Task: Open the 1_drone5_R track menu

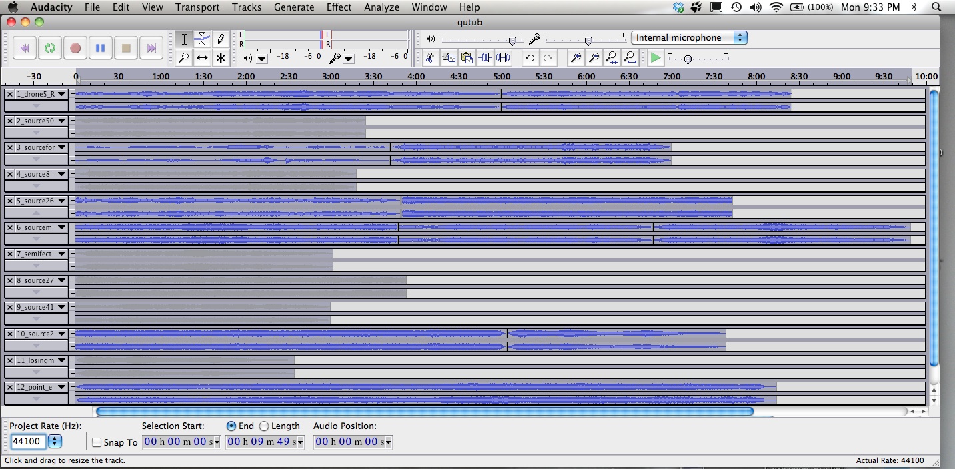Action: click(42, 94)
